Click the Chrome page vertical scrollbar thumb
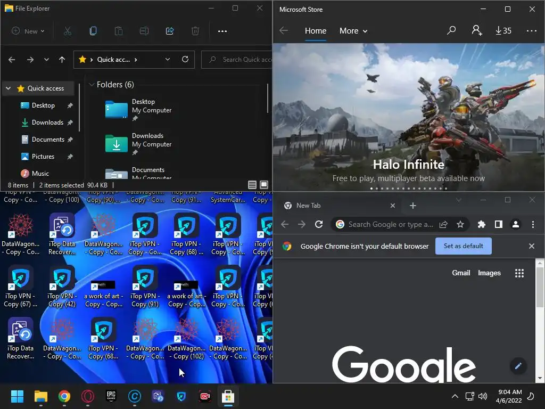545x409 pixels. (540, 287)
